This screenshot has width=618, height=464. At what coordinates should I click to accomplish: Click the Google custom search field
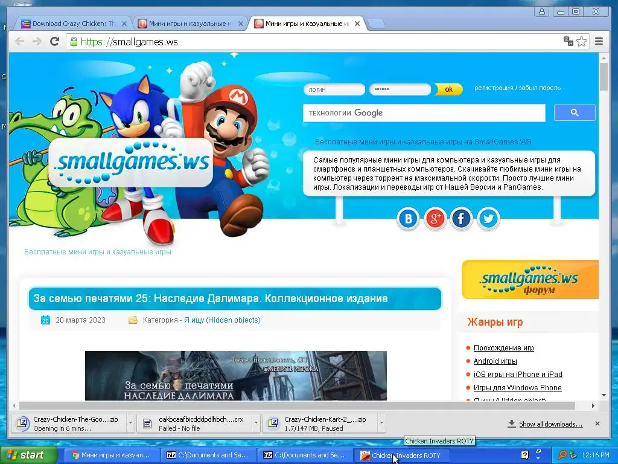click(424, 113)
